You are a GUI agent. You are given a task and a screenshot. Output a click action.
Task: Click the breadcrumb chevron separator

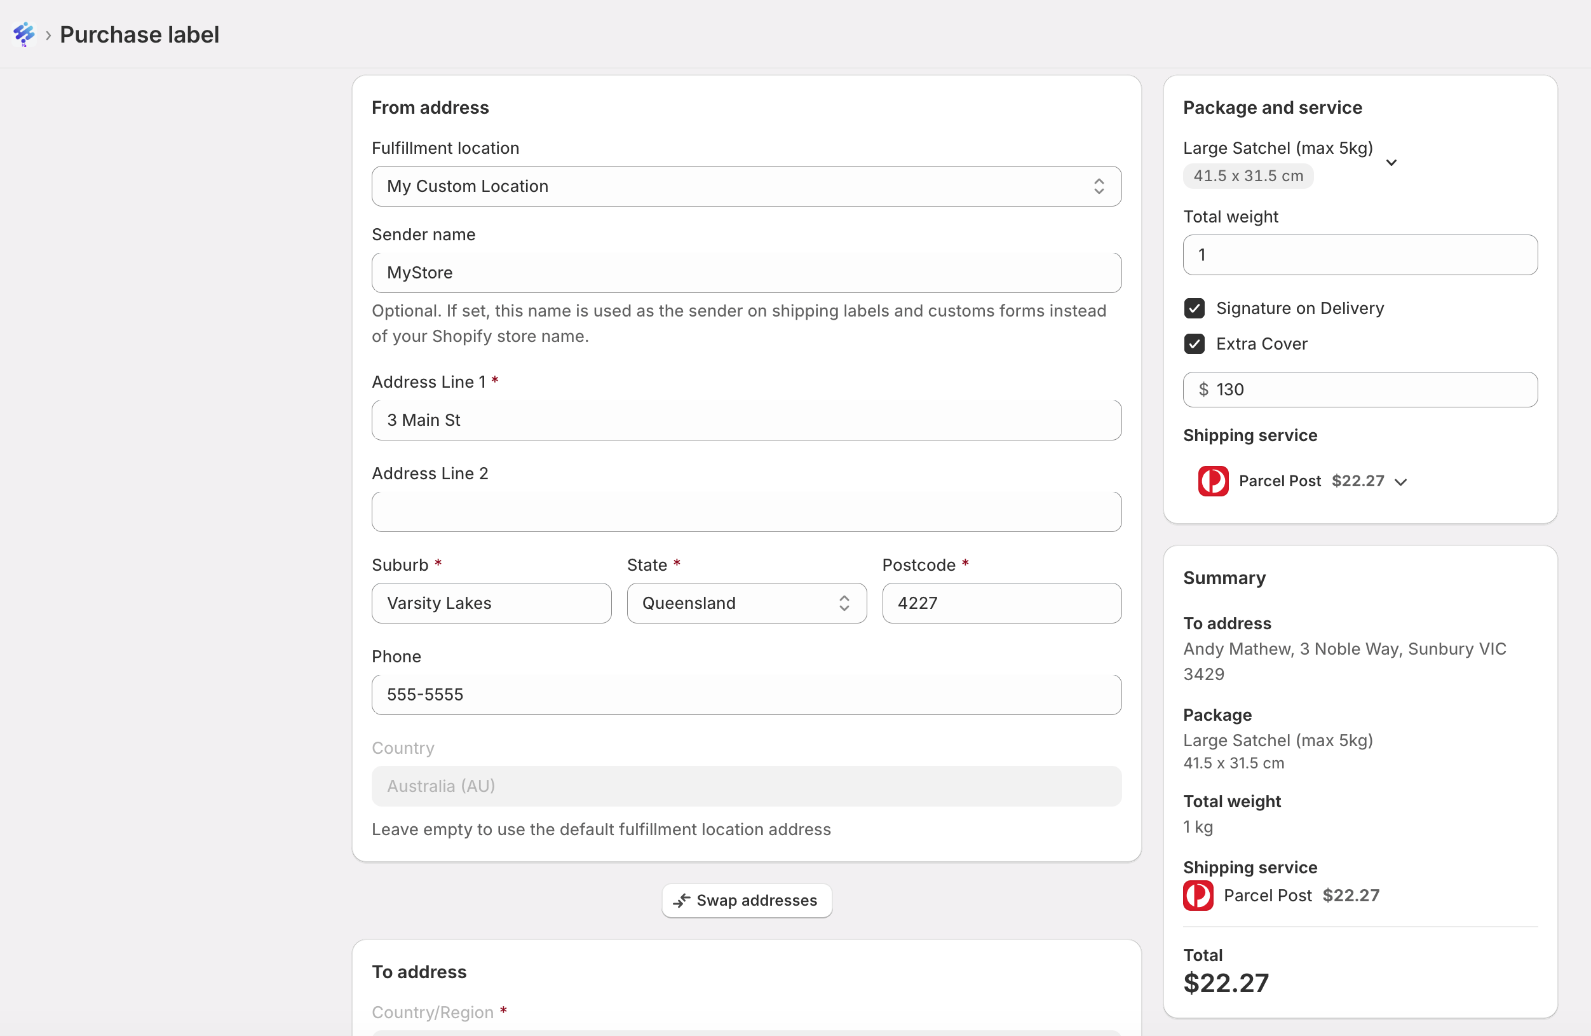pyautogui.click(x=48, y=36)
